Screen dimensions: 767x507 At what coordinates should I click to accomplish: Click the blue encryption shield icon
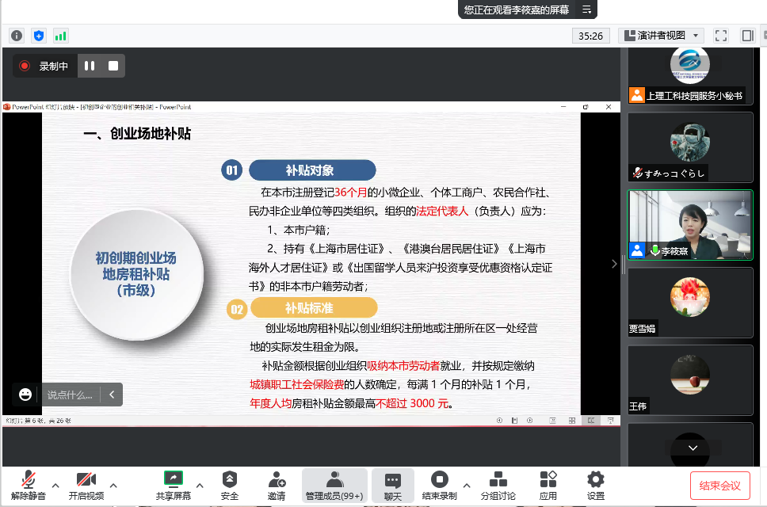point(39,36)
